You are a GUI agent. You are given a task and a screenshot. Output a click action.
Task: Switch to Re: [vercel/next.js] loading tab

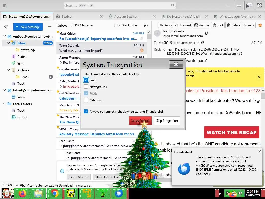pyautogui.click(x=185, y=16)
